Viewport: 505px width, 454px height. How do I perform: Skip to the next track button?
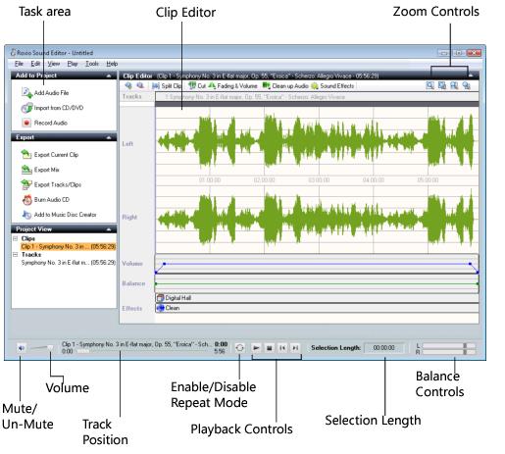tap(295, 348)
